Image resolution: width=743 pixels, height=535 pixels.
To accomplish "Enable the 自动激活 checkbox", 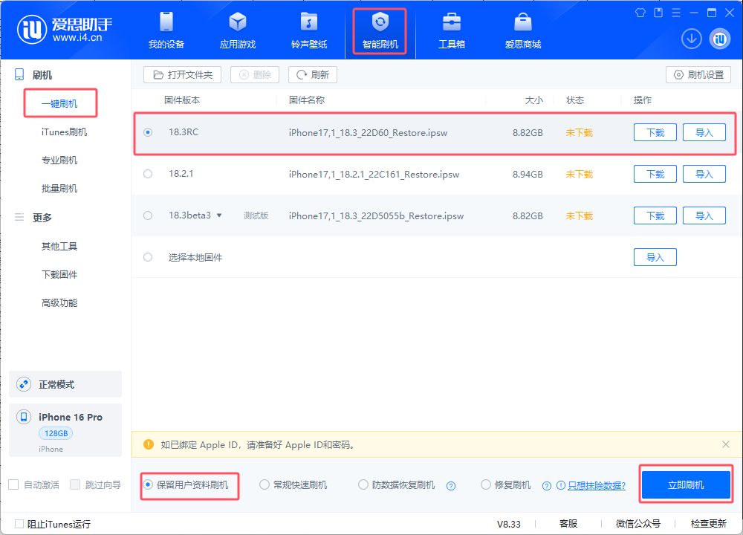I will point(13,484).
